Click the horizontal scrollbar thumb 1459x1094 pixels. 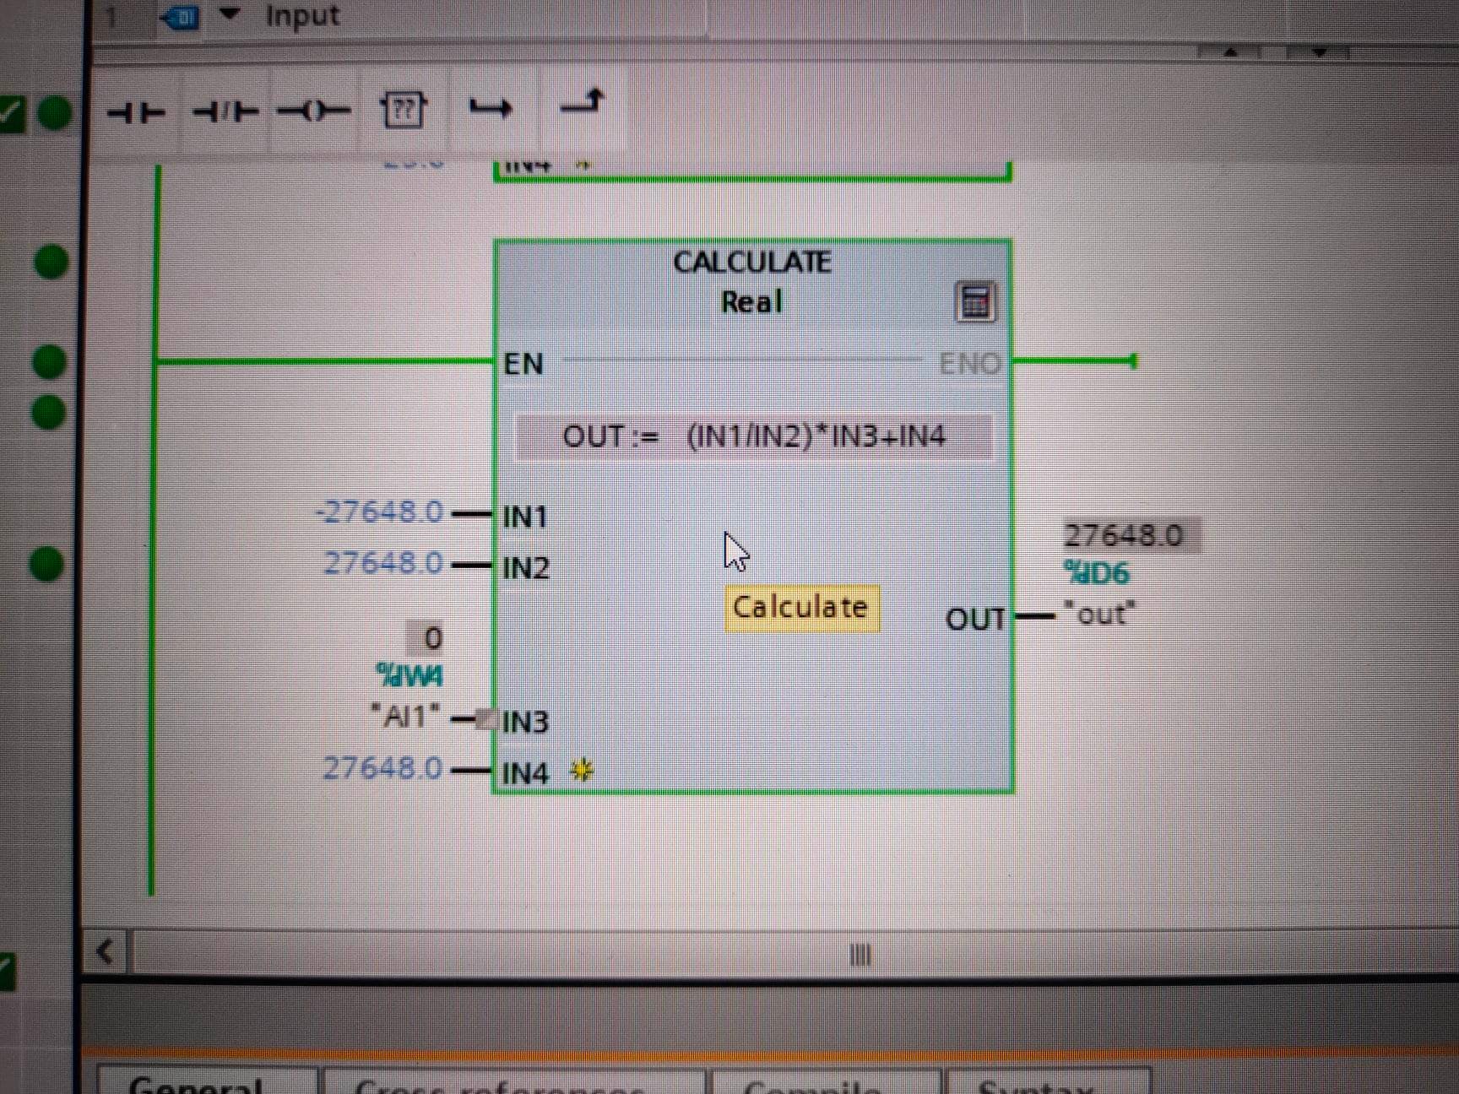click(860, 955)
